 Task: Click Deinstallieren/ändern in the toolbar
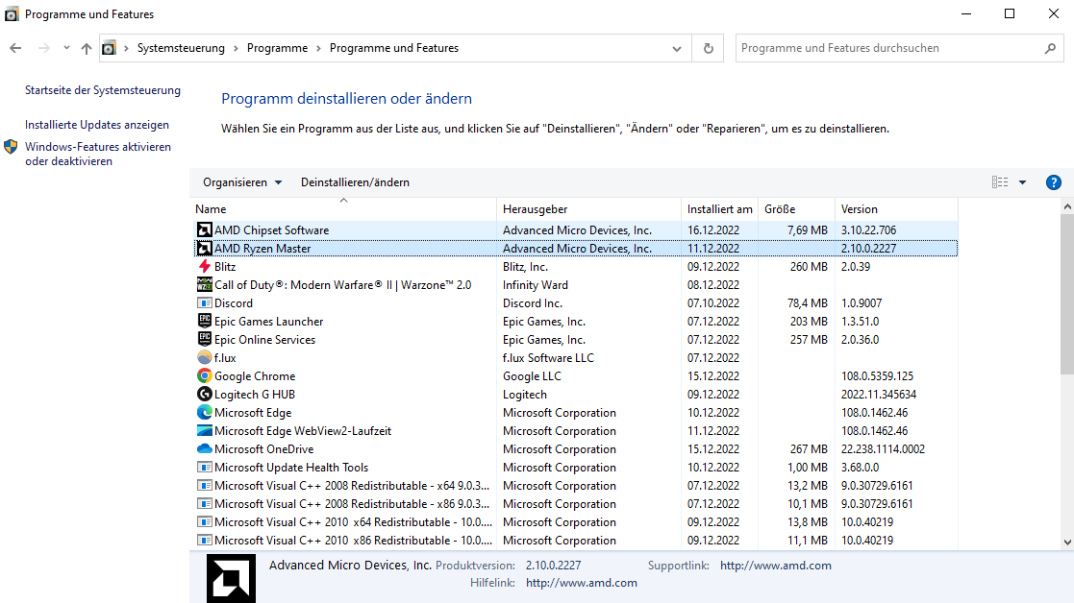[355, 182]
